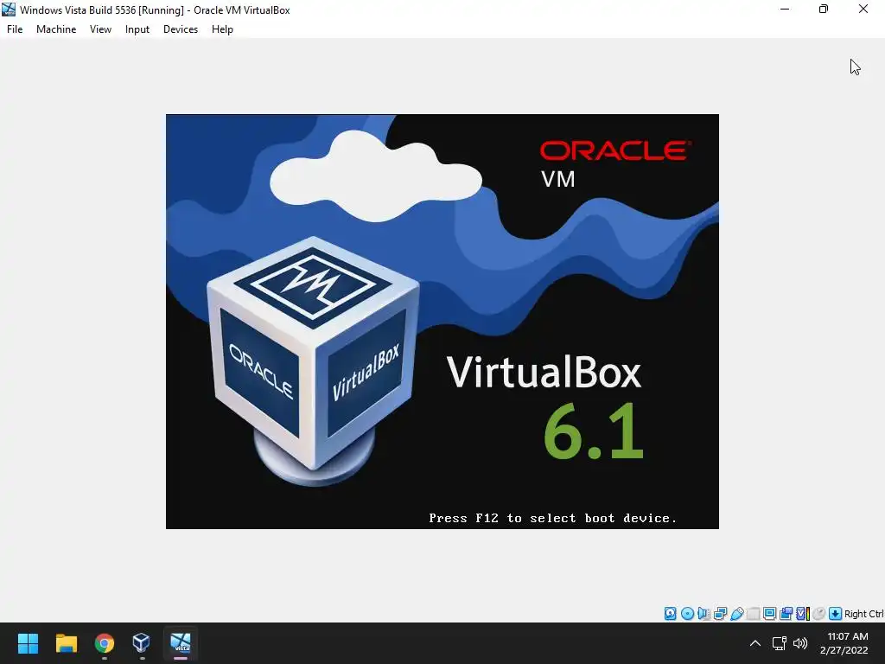885x664 pixels.
Task: Open the Windows Start menu
Action: 28,643
